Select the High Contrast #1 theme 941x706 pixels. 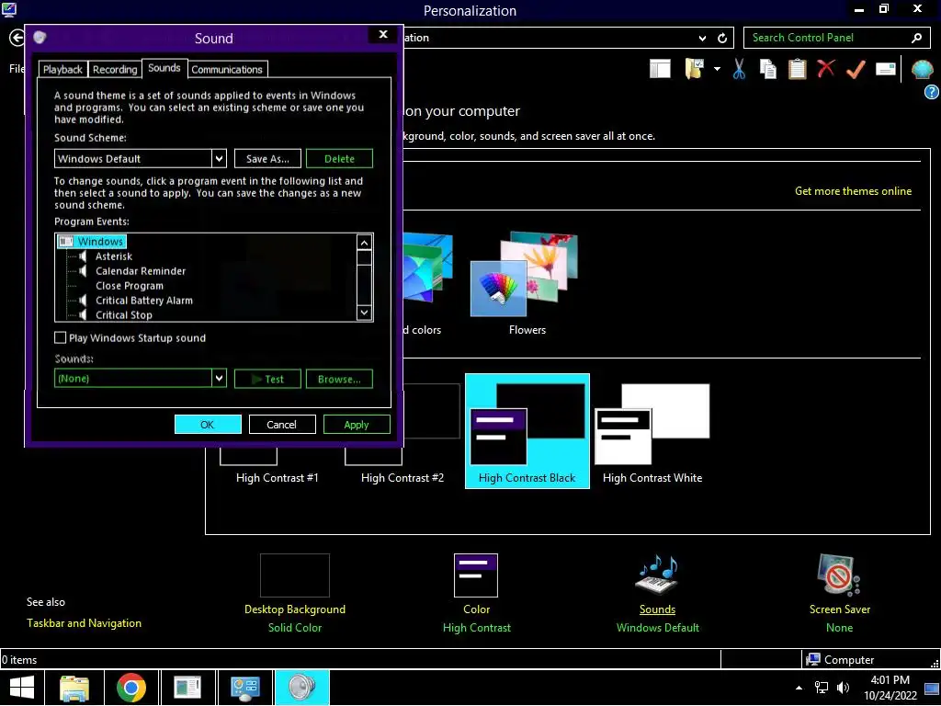pyautogui.click(x=277, y=477)
